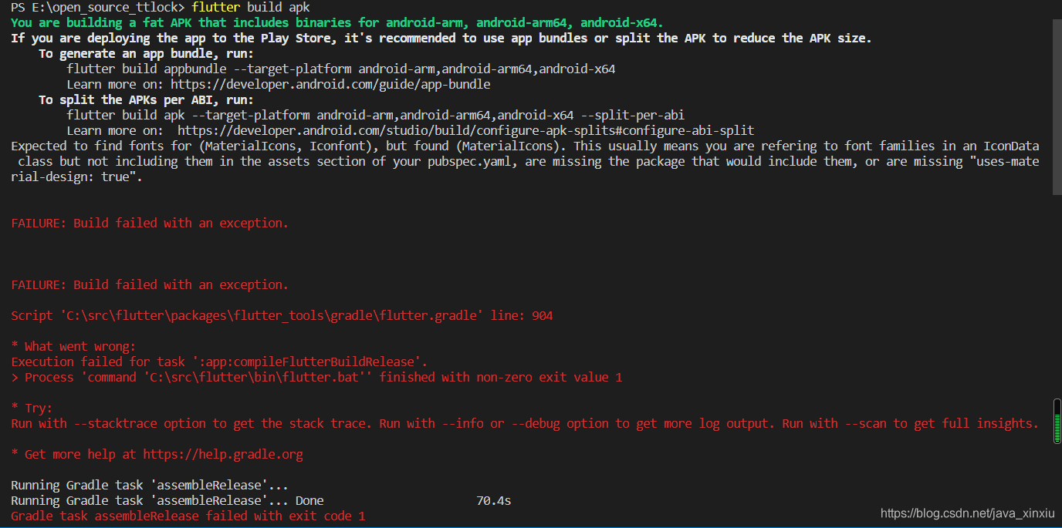The width and height of the screenshot is (1062, 528).
Task: Click the 'flutter build appbundle' command line
Action: point(341,69)
